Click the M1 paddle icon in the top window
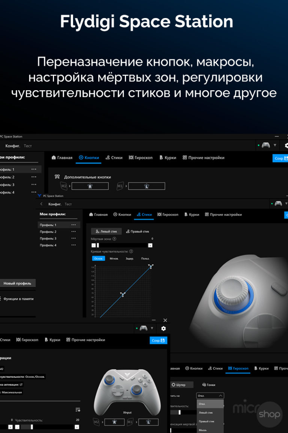The height and width of the screenshot is (433, 288). pos(120,186)
